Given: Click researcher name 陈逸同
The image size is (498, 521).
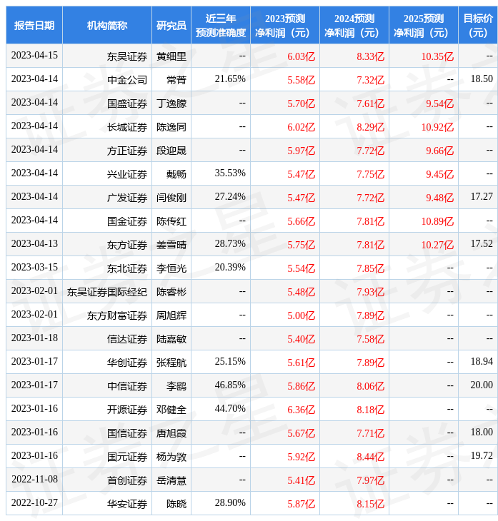Looking at the screenshot, I should click(x=171, y=127).
